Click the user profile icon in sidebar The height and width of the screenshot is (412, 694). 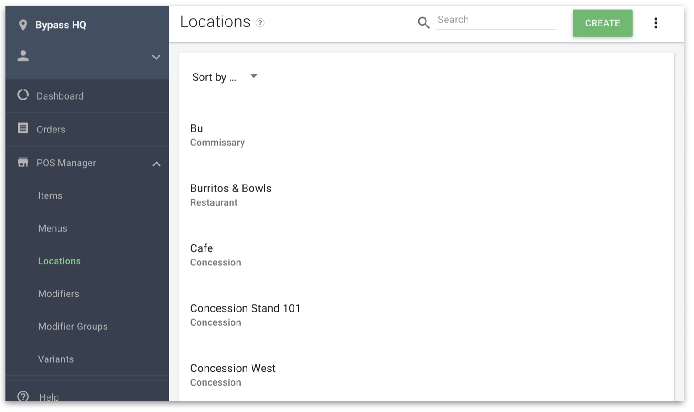(x=23, y=56)
